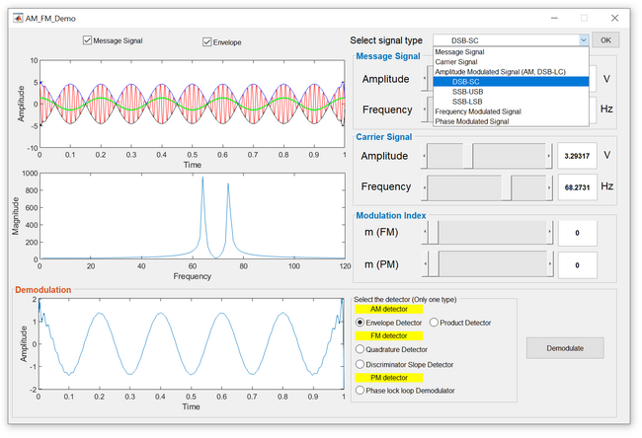Pick Frequency Modulated Signal from list
The image size is (642, 438).
[x=487, y=111]
